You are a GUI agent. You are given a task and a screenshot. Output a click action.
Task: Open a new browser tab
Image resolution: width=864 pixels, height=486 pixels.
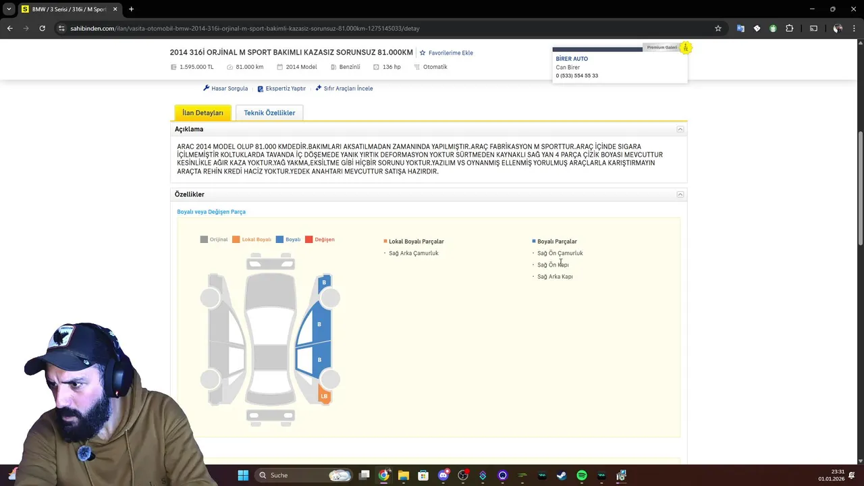(x=131, y=9)
